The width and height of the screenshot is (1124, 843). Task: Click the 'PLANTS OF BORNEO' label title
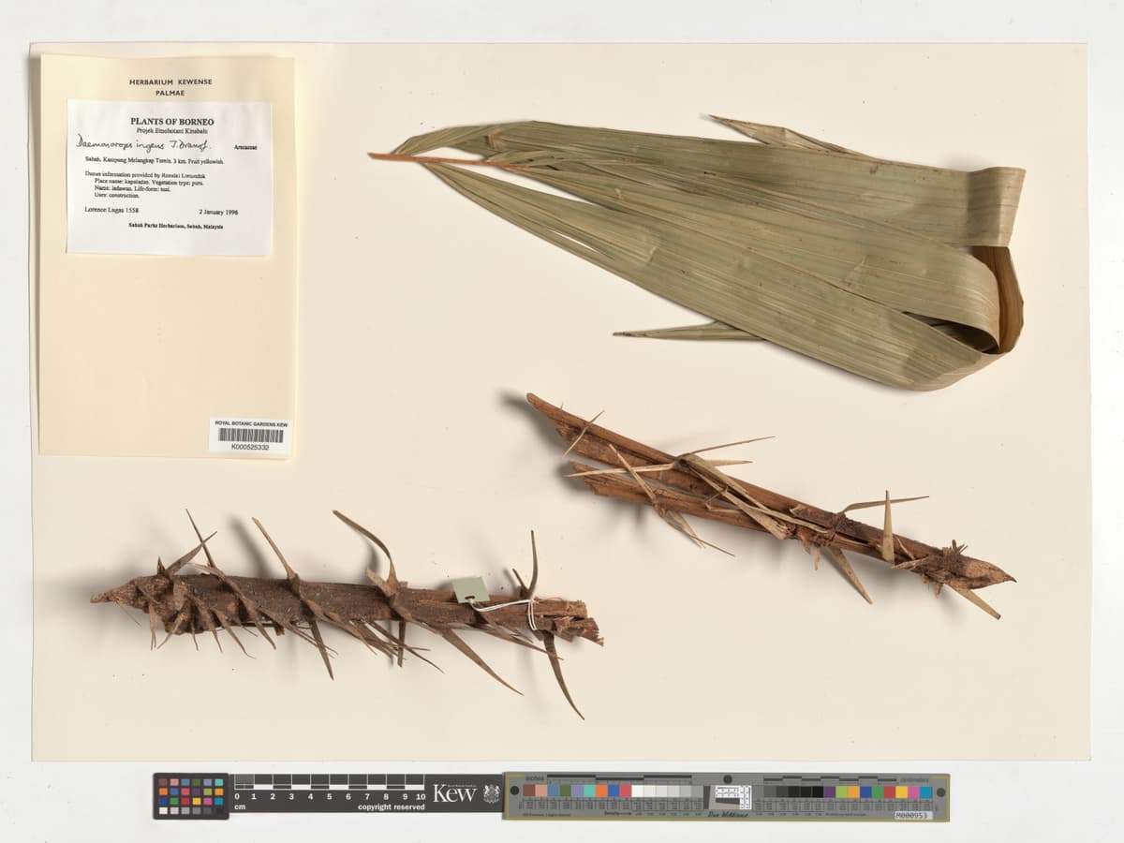pos(172,122)
